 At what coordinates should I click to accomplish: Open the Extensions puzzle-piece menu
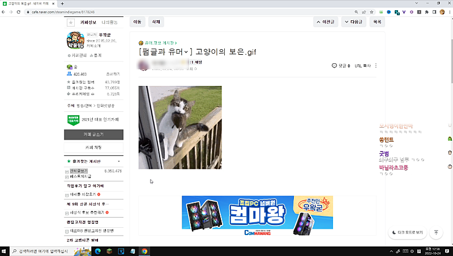coord(426,12)
